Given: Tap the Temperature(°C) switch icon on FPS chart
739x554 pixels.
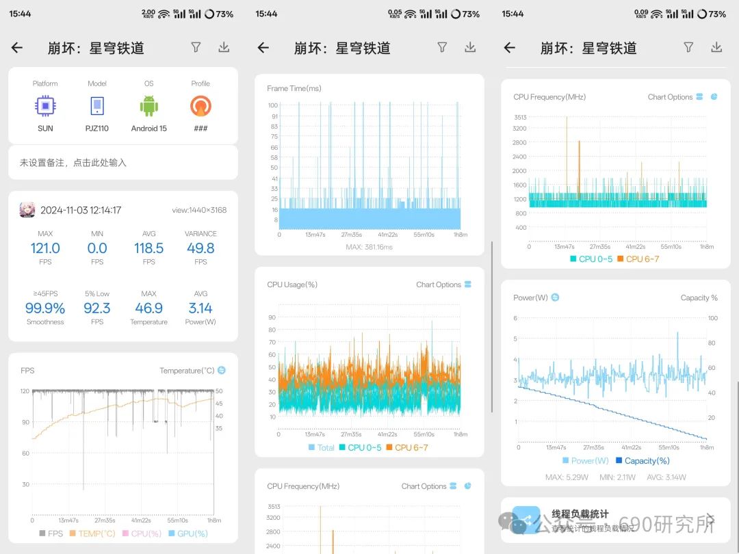Looking at the screenshot, I should tap(222, 370).
